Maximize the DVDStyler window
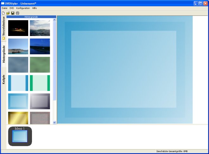Image resolution: width=209 pixels, height=154 pixels. 200,3
